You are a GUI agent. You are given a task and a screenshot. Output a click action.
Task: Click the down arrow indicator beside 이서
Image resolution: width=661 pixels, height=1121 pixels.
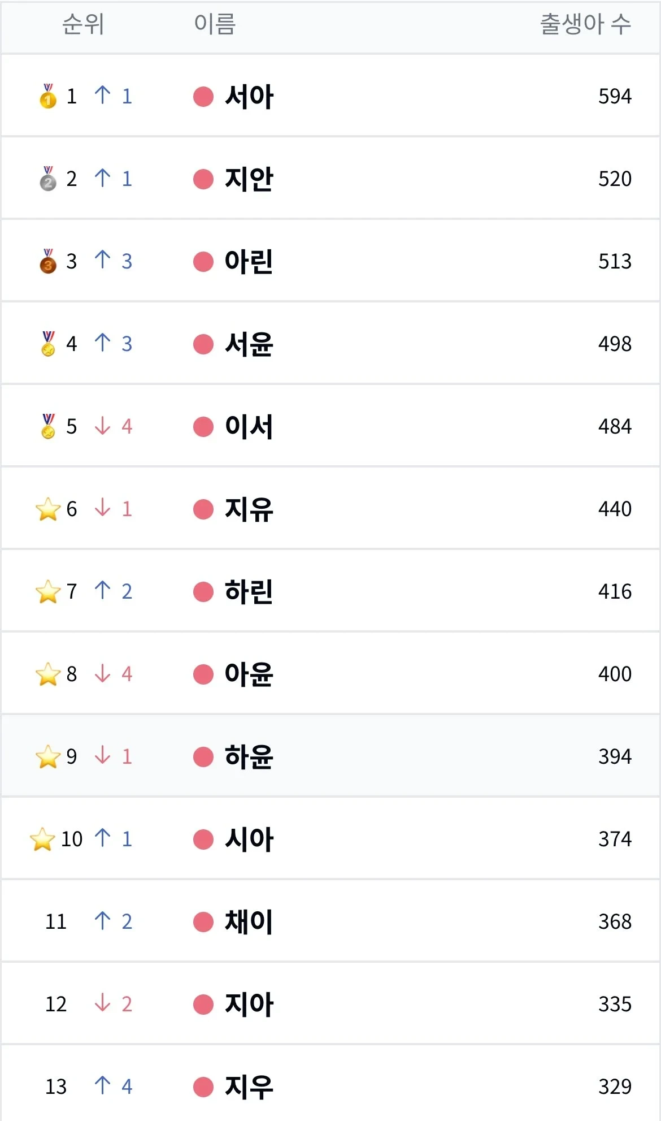point(103,426)
